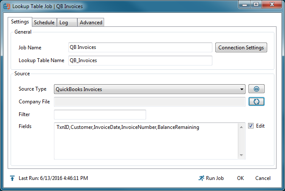The height and width of the screenshot is (191, 285).
Task: Click the Run Job text label
Action: pyautogui.click(x=214, y=178)
